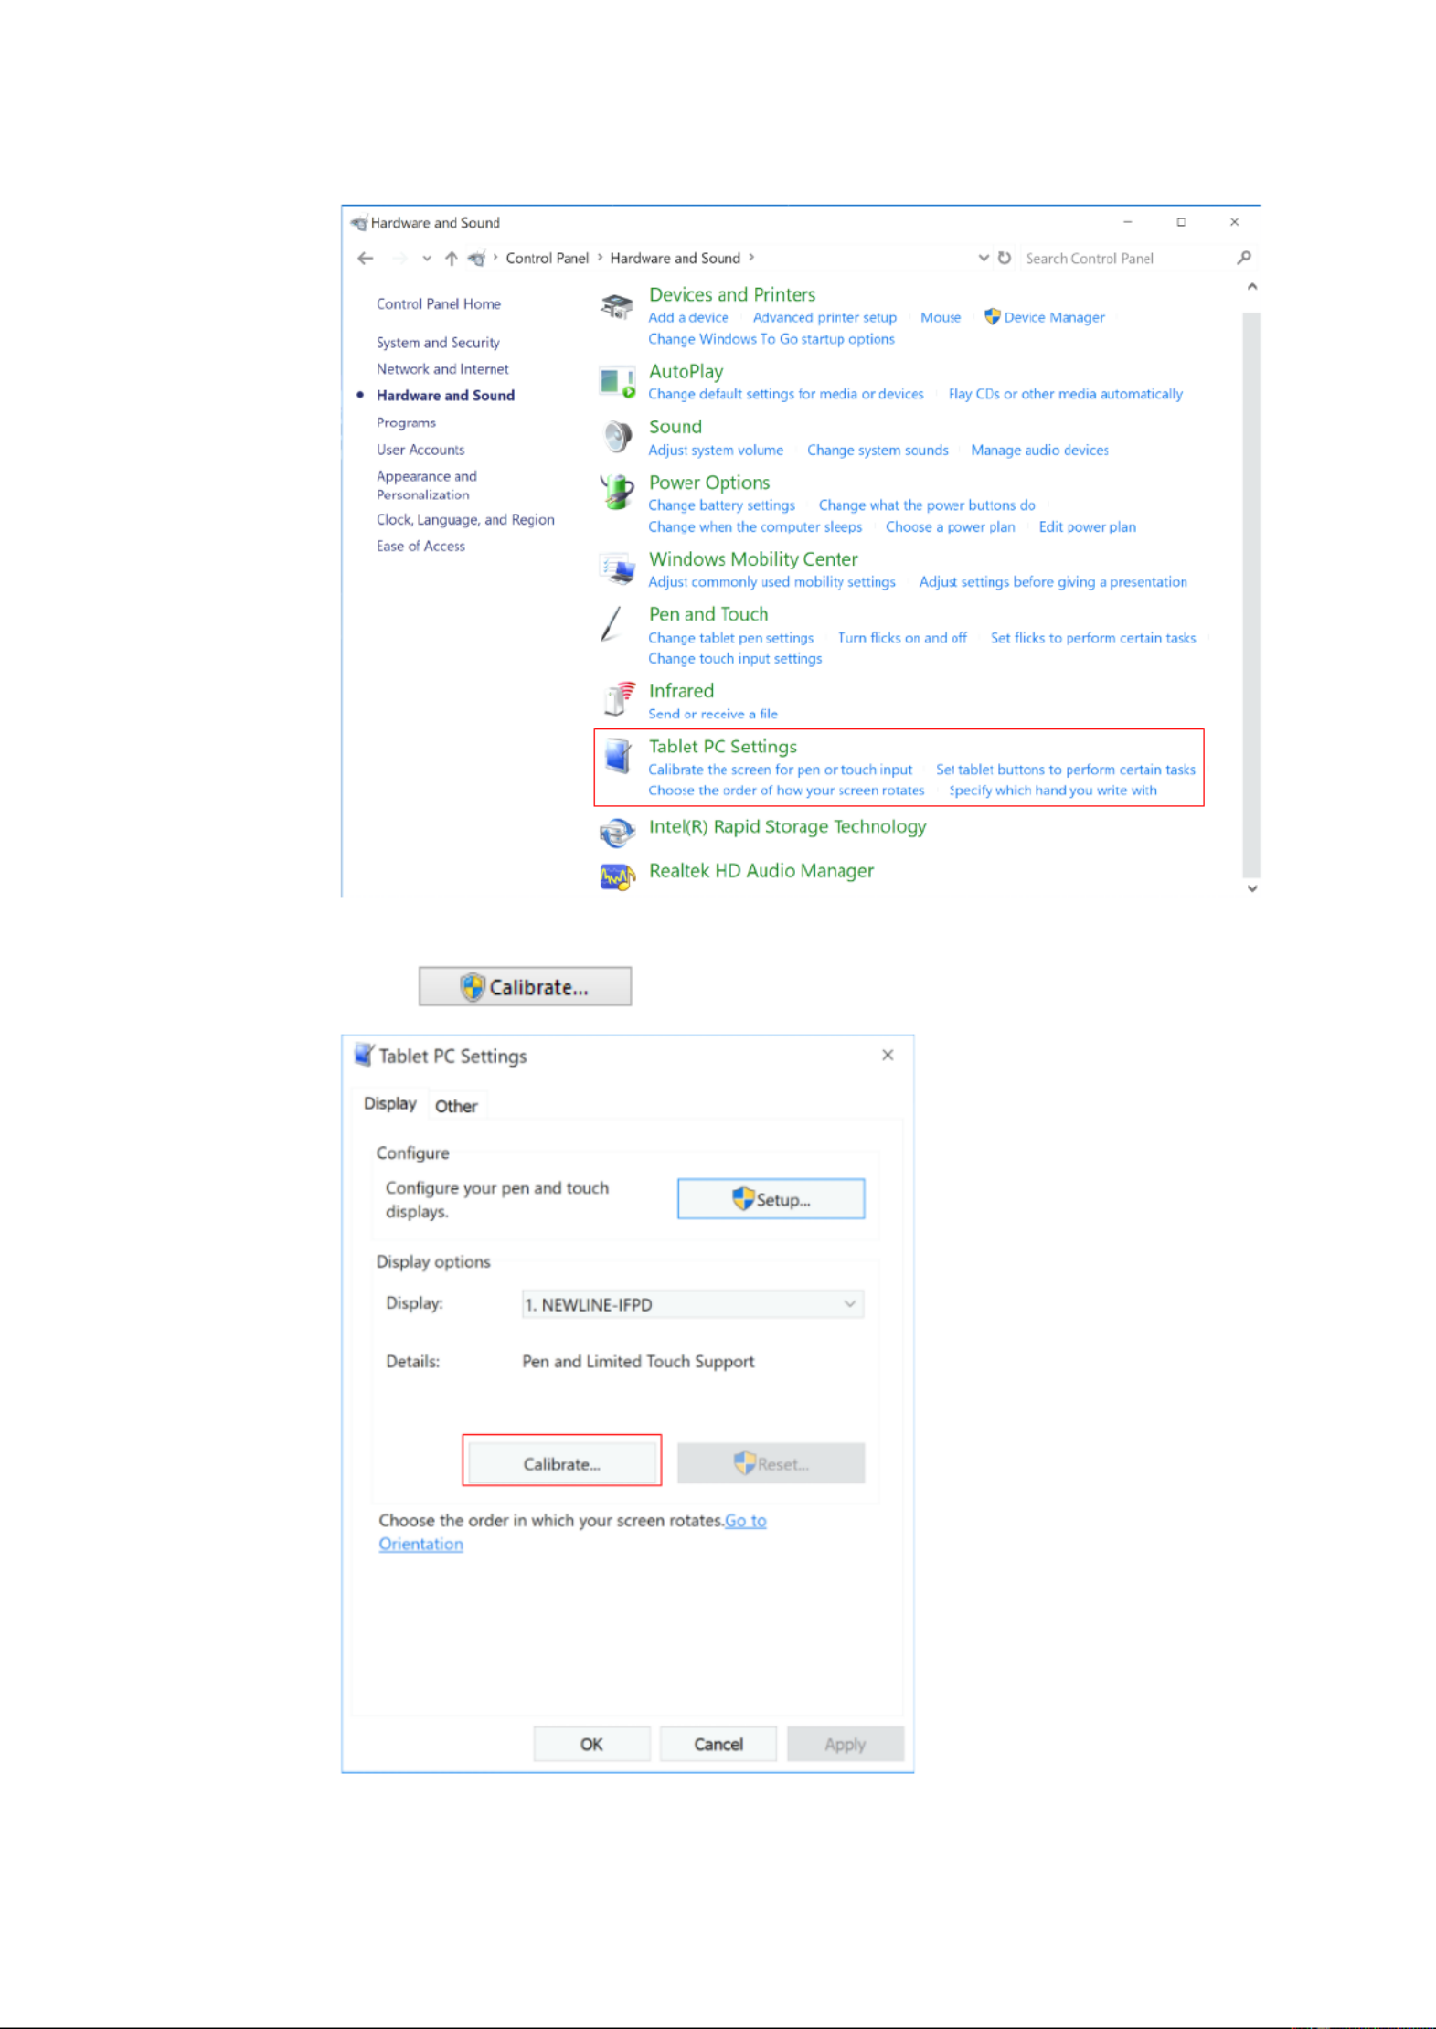This screenshot has width=1436, height=2029.
Task: Click the Device Manager shield icon
Action: (x=992, y=316)
